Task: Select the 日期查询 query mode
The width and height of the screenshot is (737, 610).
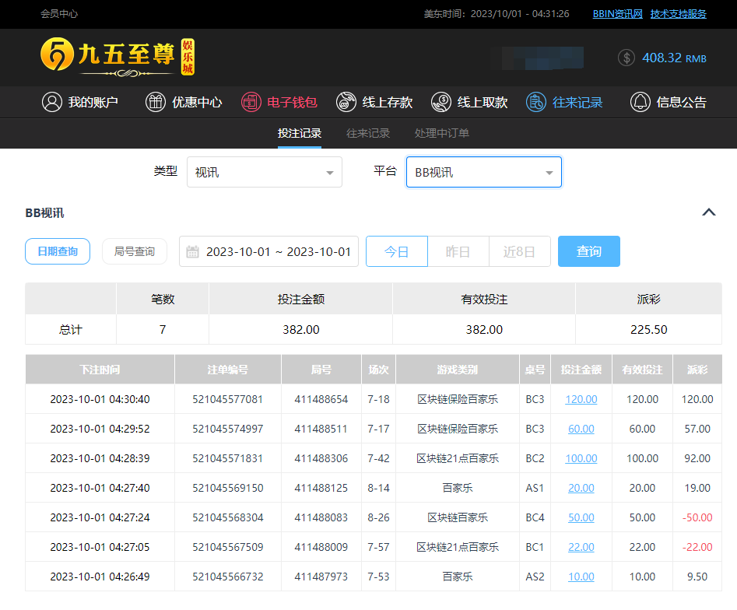Action: click(58, 251)
